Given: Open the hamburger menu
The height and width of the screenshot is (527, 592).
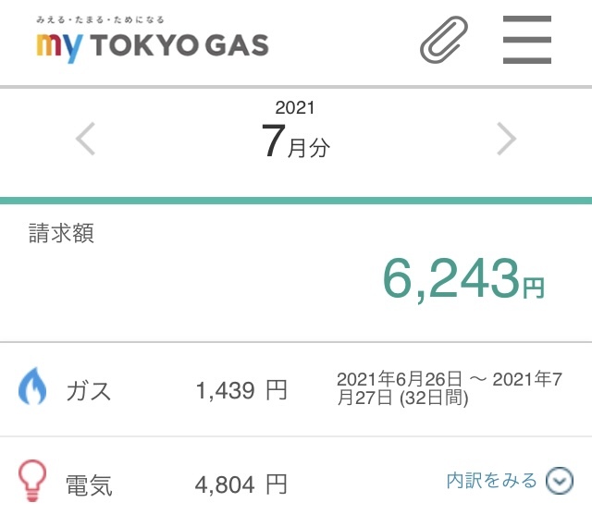Looking at the screenshot, I should click(x=527, y=41).
